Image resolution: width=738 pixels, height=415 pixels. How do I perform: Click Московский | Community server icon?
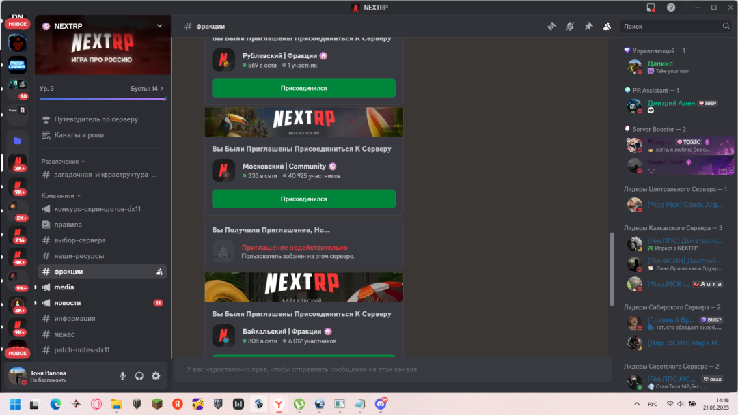pyautogui.click(x=223, y=170)
